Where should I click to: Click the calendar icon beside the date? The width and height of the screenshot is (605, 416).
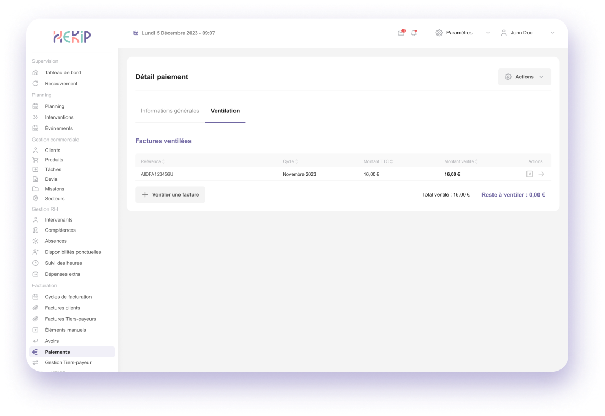coord(136,33)
